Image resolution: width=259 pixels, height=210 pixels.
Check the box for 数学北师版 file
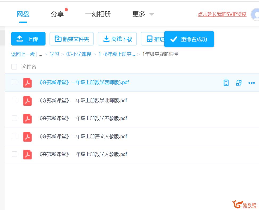[14, 100]
